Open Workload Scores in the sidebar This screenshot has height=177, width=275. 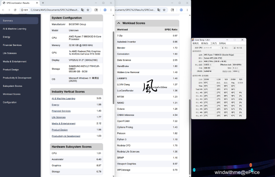pyautogui.click(x=11, y=94)
